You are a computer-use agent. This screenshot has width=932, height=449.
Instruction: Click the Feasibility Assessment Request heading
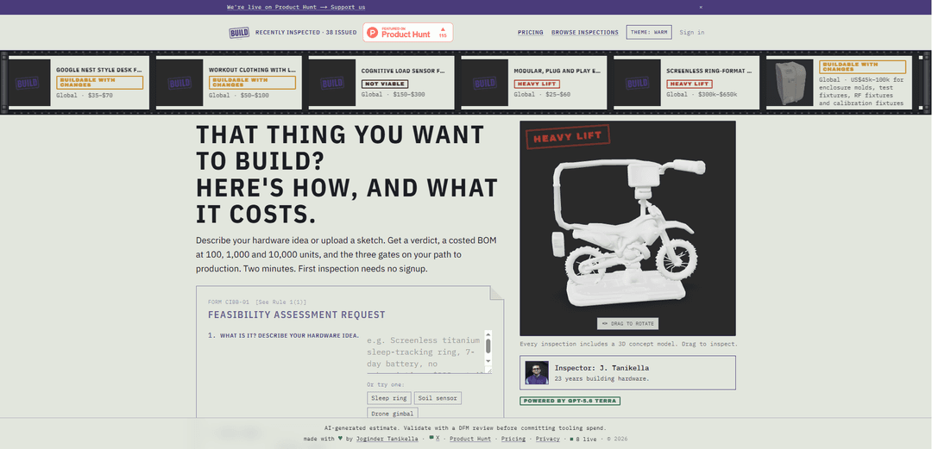coord(297,315)
